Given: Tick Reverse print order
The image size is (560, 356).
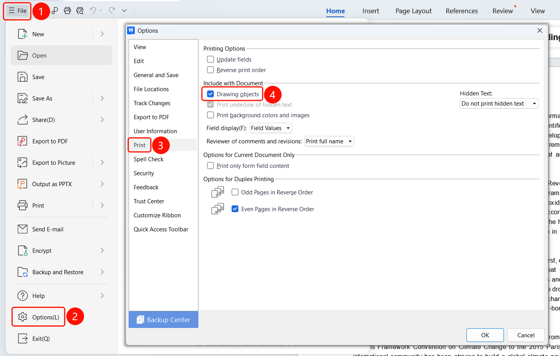Looking at the screenshot, I should [210, 70].
